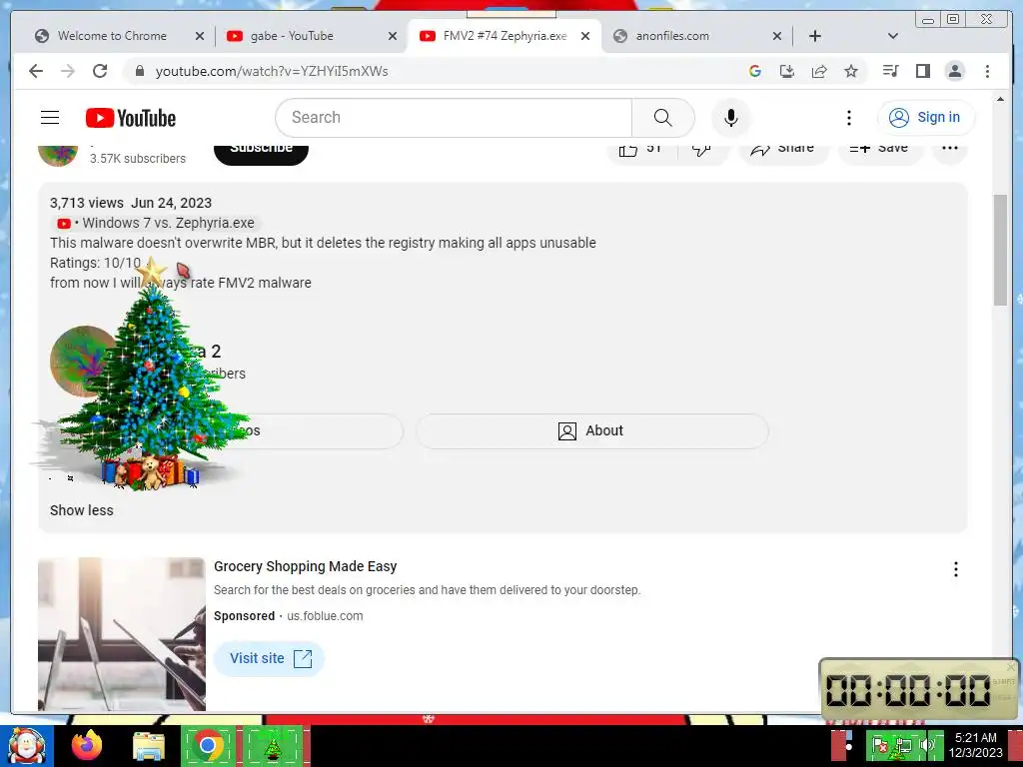Screen dimensions: 1023x767
Task: Open the Santa Start button
Action: click(26, 745)
